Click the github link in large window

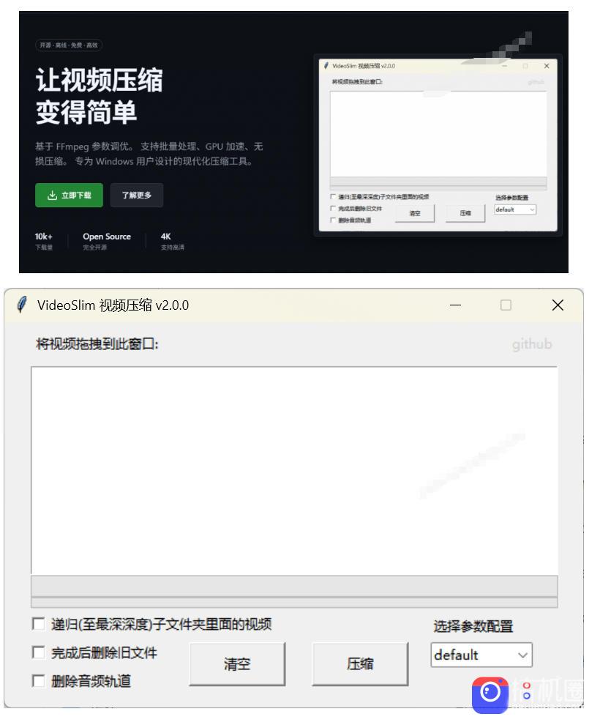(531, 344)
